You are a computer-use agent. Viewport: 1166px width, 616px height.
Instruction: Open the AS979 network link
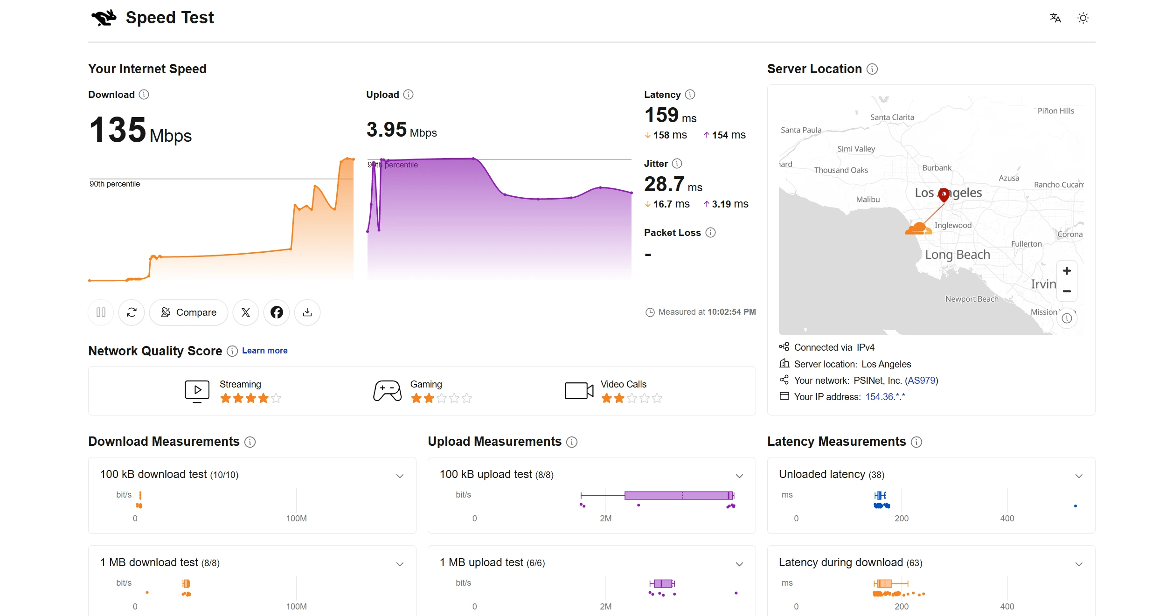[921, 381]
